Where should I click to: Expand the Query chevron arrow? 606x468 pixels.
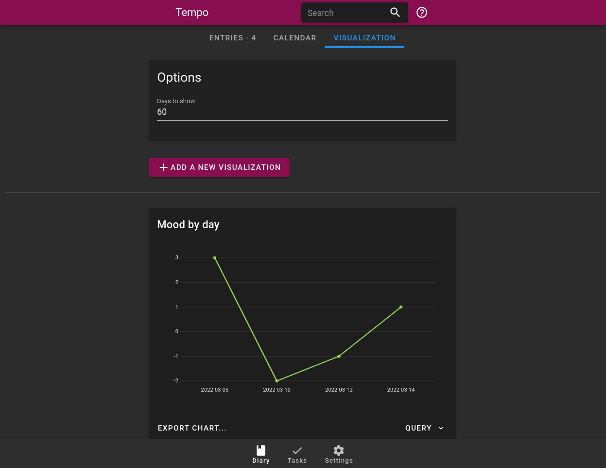(x=441, y=428)
